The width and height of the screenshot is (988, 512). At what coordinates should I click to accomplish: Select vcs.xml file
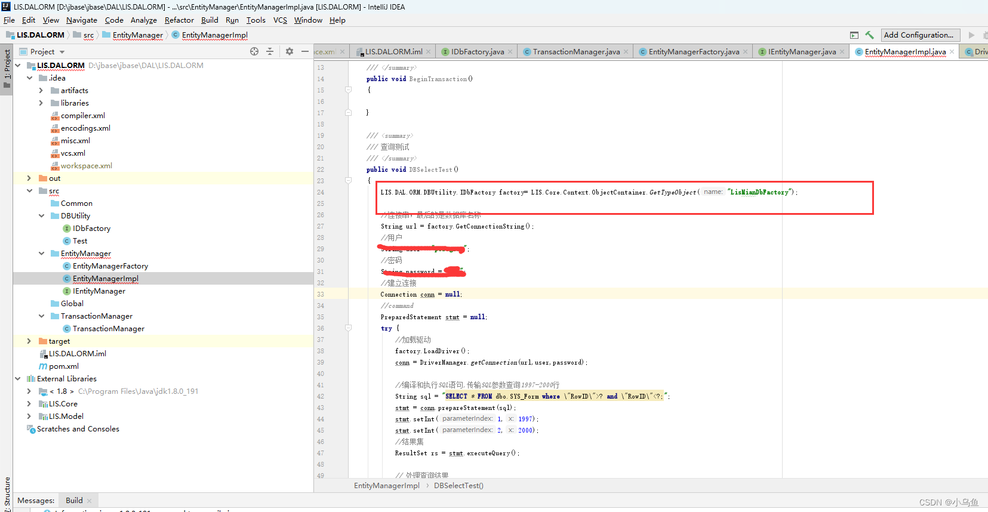click(x=73, y=153)
